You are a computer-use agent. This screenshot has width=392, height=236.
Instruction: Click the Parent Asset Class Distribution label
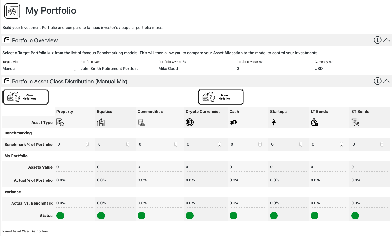pos(25,231)
